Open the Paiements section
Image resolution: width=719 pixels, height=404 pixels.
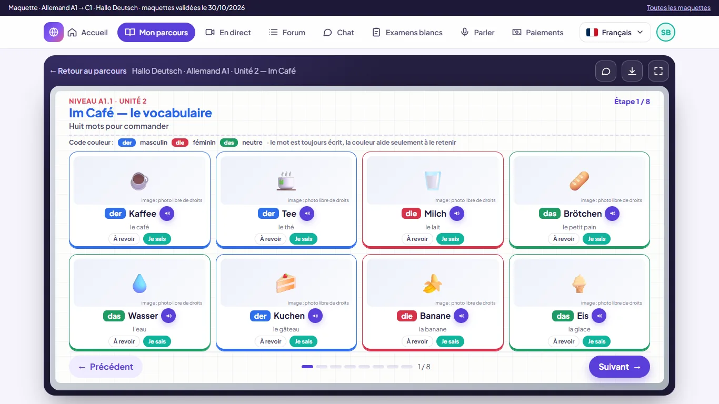pos(537,32)
